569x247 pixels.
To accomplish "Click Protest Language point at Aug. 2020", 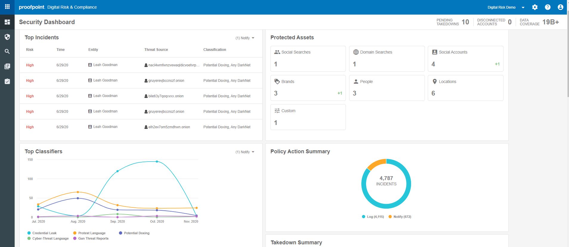I will [x=78, y=192].
